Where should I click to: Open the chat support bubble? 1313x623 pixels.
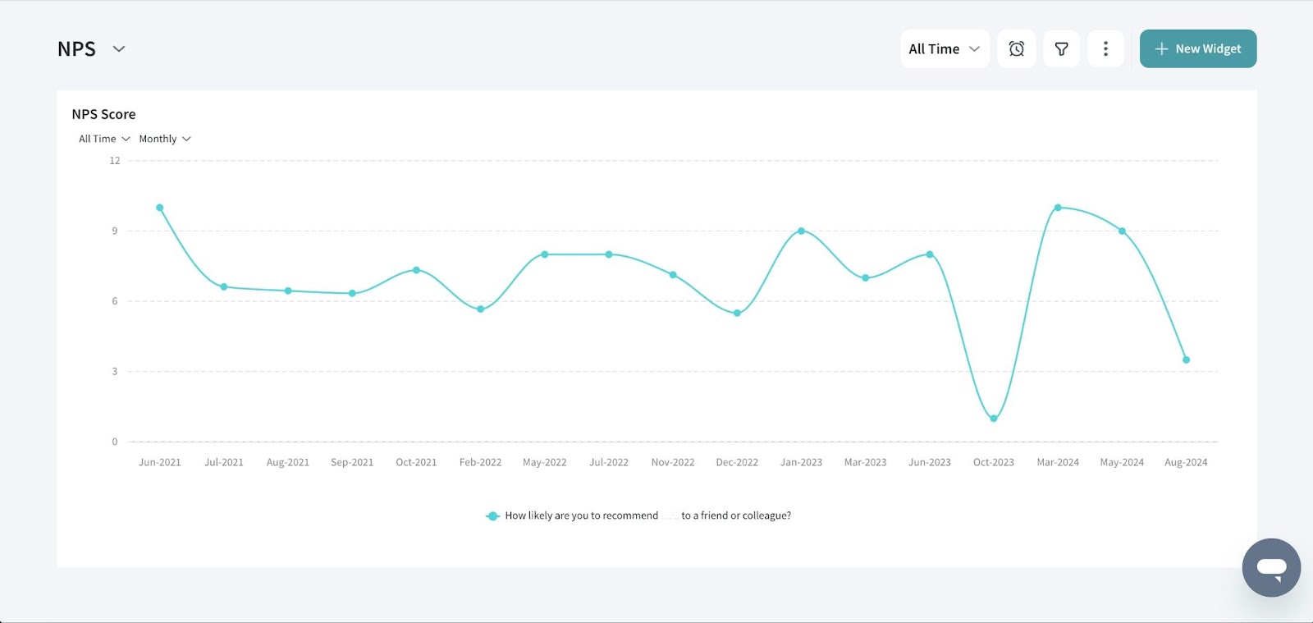point(1271,567)
